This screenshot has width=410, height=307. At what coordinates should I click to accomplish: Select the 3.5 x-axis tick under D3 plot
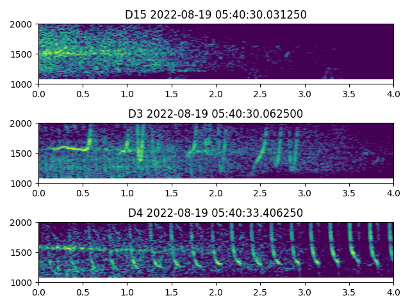pos(349,193)
